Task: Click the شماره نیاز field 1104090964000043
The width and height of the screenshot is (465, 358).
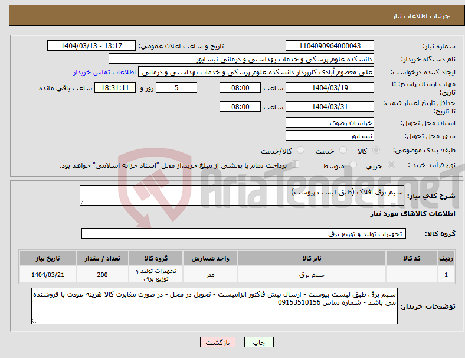Action: [x=329, y=45]
